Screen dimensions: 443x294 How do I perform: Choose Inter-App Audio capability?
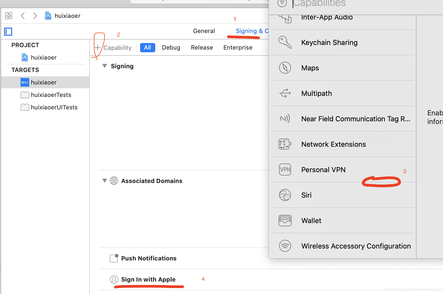coord(342,22)
